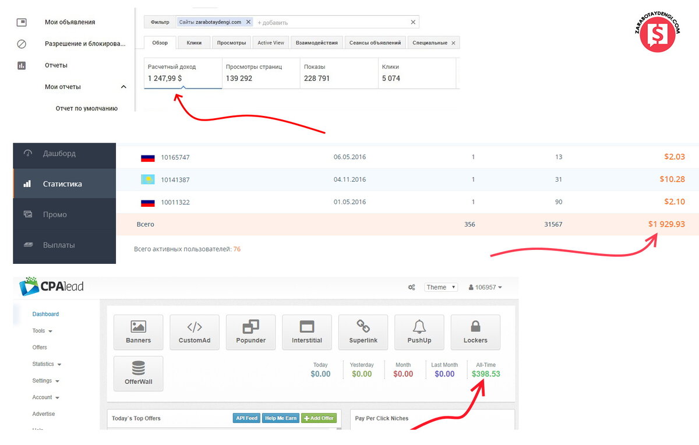Switch to the Обзор tab

[160, 43]
